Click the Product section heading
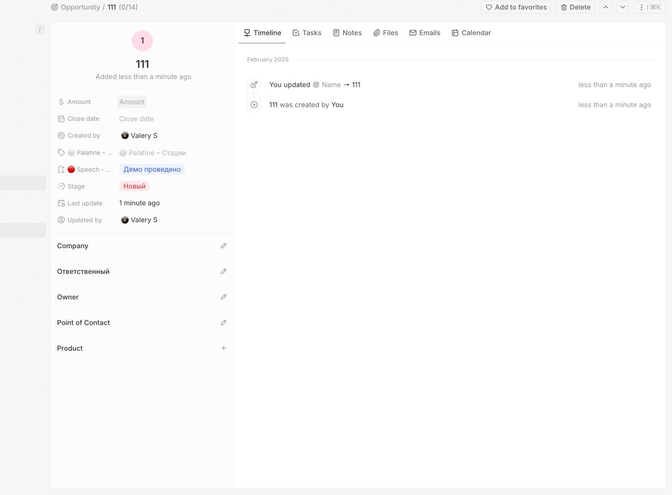The width and height of the screenshot is (672, 495). tap(70, 348)
